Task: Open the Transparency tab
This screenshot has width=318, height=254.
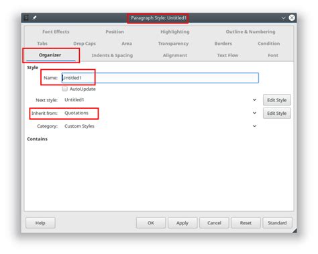Action: coord(173,44)
